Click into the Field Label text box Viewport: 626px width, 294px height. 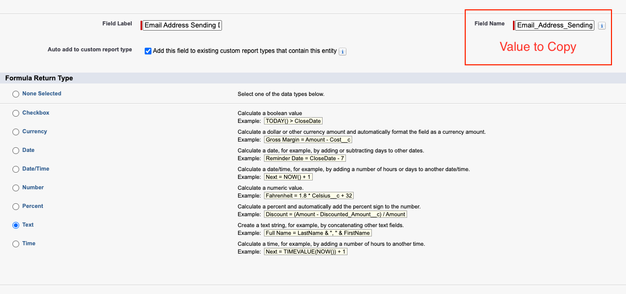click(x=182, y=25)
